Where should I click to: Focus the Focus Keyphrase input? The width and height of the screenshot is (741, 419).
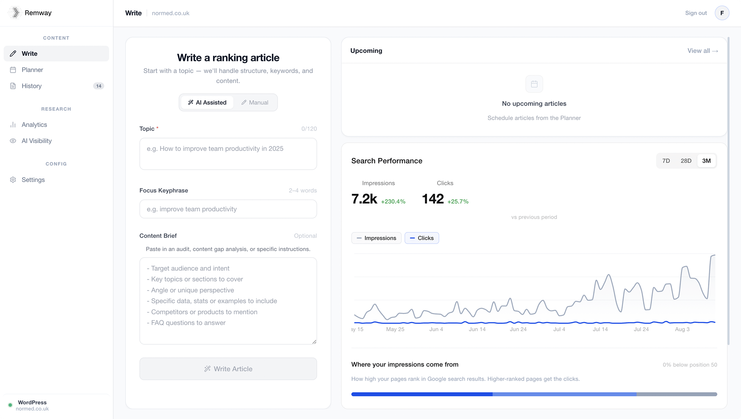tap(228, 209)
